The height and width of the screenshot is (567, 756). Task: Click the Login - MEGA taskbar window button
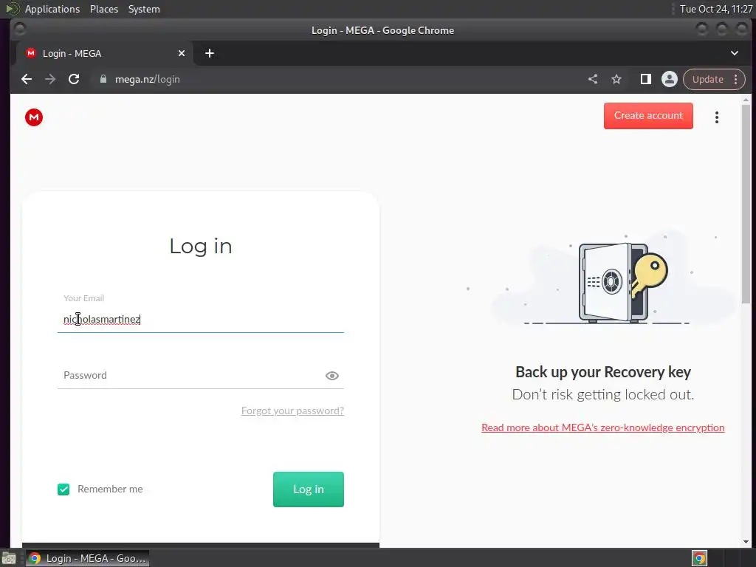tap(87, 558)
